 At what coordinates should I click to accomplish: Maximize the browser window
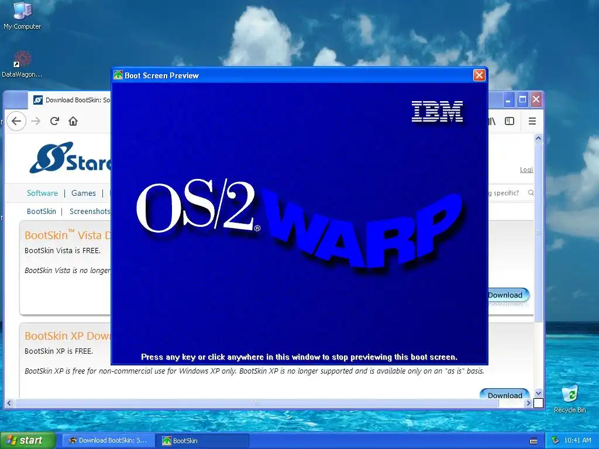click(522, 100)
